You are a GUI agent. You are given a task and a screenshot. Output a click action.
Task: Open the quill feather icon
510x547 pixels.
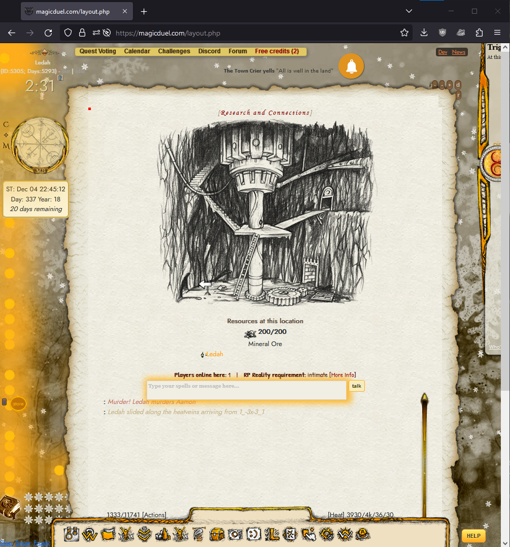[199, 534]
